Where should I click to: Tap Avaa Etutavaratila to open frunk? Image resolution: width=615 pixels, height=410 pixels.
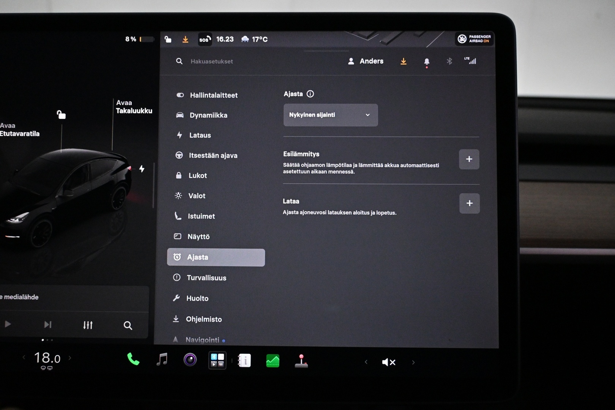click(x=19, y=129)
